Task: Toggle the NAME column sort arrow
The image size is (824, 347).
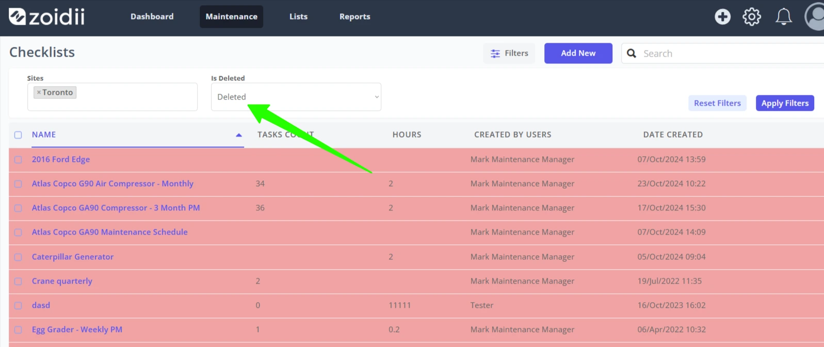Action: point(238,135)
